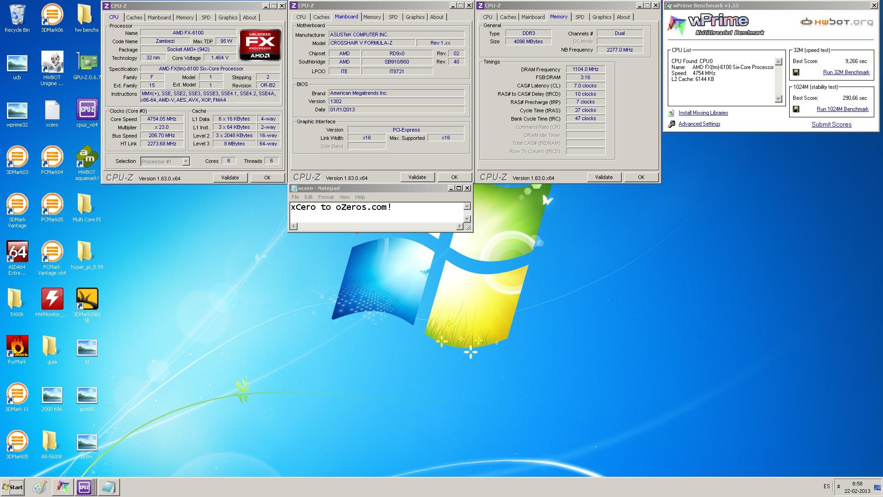Open the wprime32 image file

coord(17,114)
